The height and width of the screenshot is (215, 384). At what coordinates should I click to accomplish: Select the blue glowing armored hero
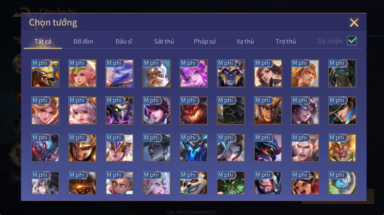click(194, 148)
